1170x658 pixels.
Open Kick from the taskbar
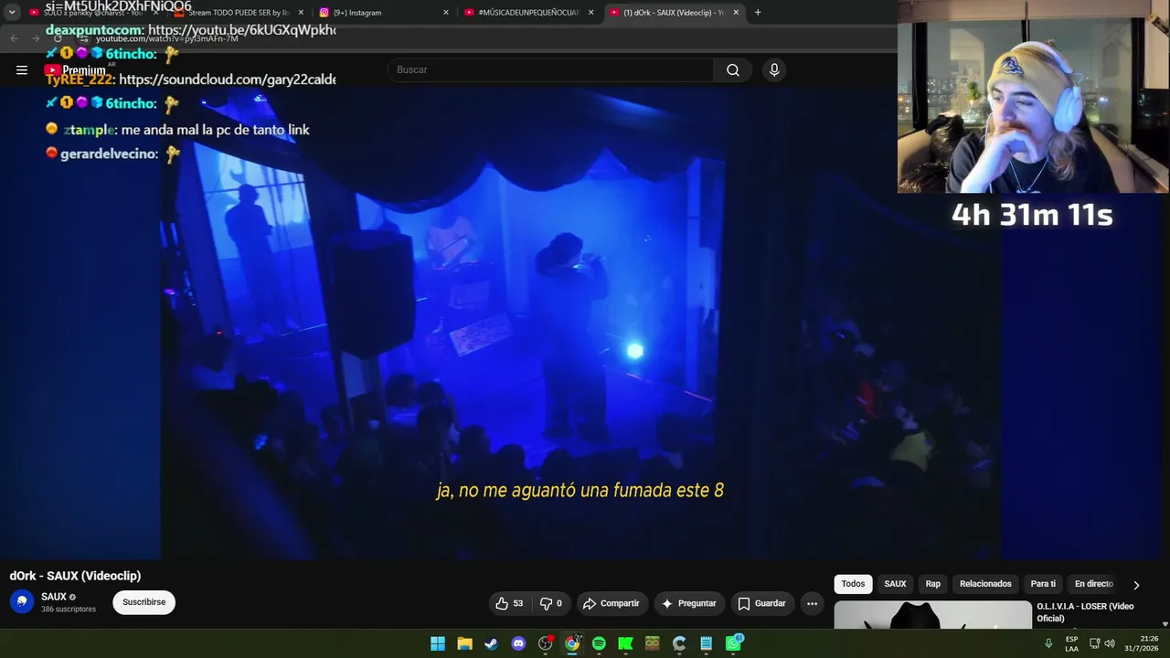click(x=625, y=643)
